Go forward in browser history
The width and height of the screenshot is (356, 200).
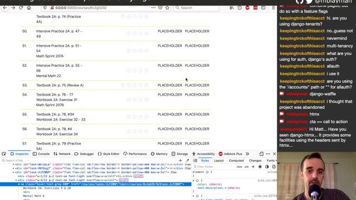13,8
